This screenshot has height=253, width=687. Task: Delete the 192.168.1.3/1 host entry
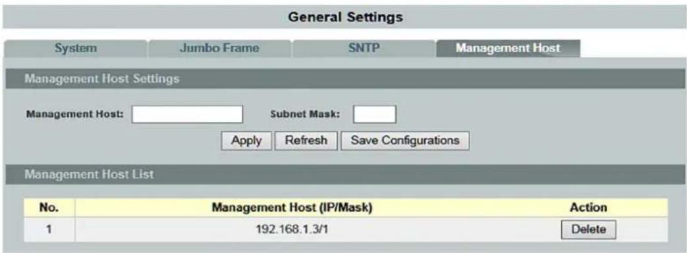tap(588, 229)
